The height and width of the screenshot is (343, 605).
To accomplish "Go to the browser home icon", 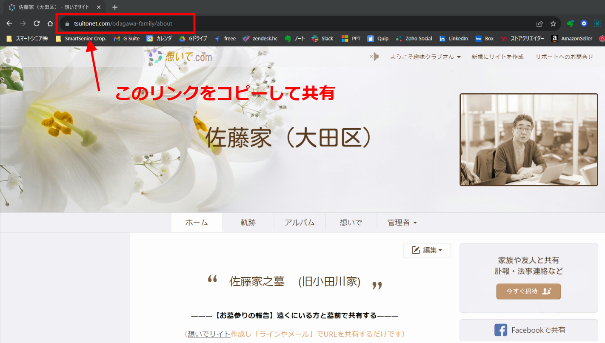I will (50, 23).
